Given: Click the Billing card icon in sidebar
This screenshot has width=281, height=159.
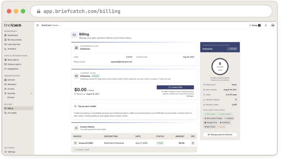Looking at the screenshot, I should coord(5,109).
